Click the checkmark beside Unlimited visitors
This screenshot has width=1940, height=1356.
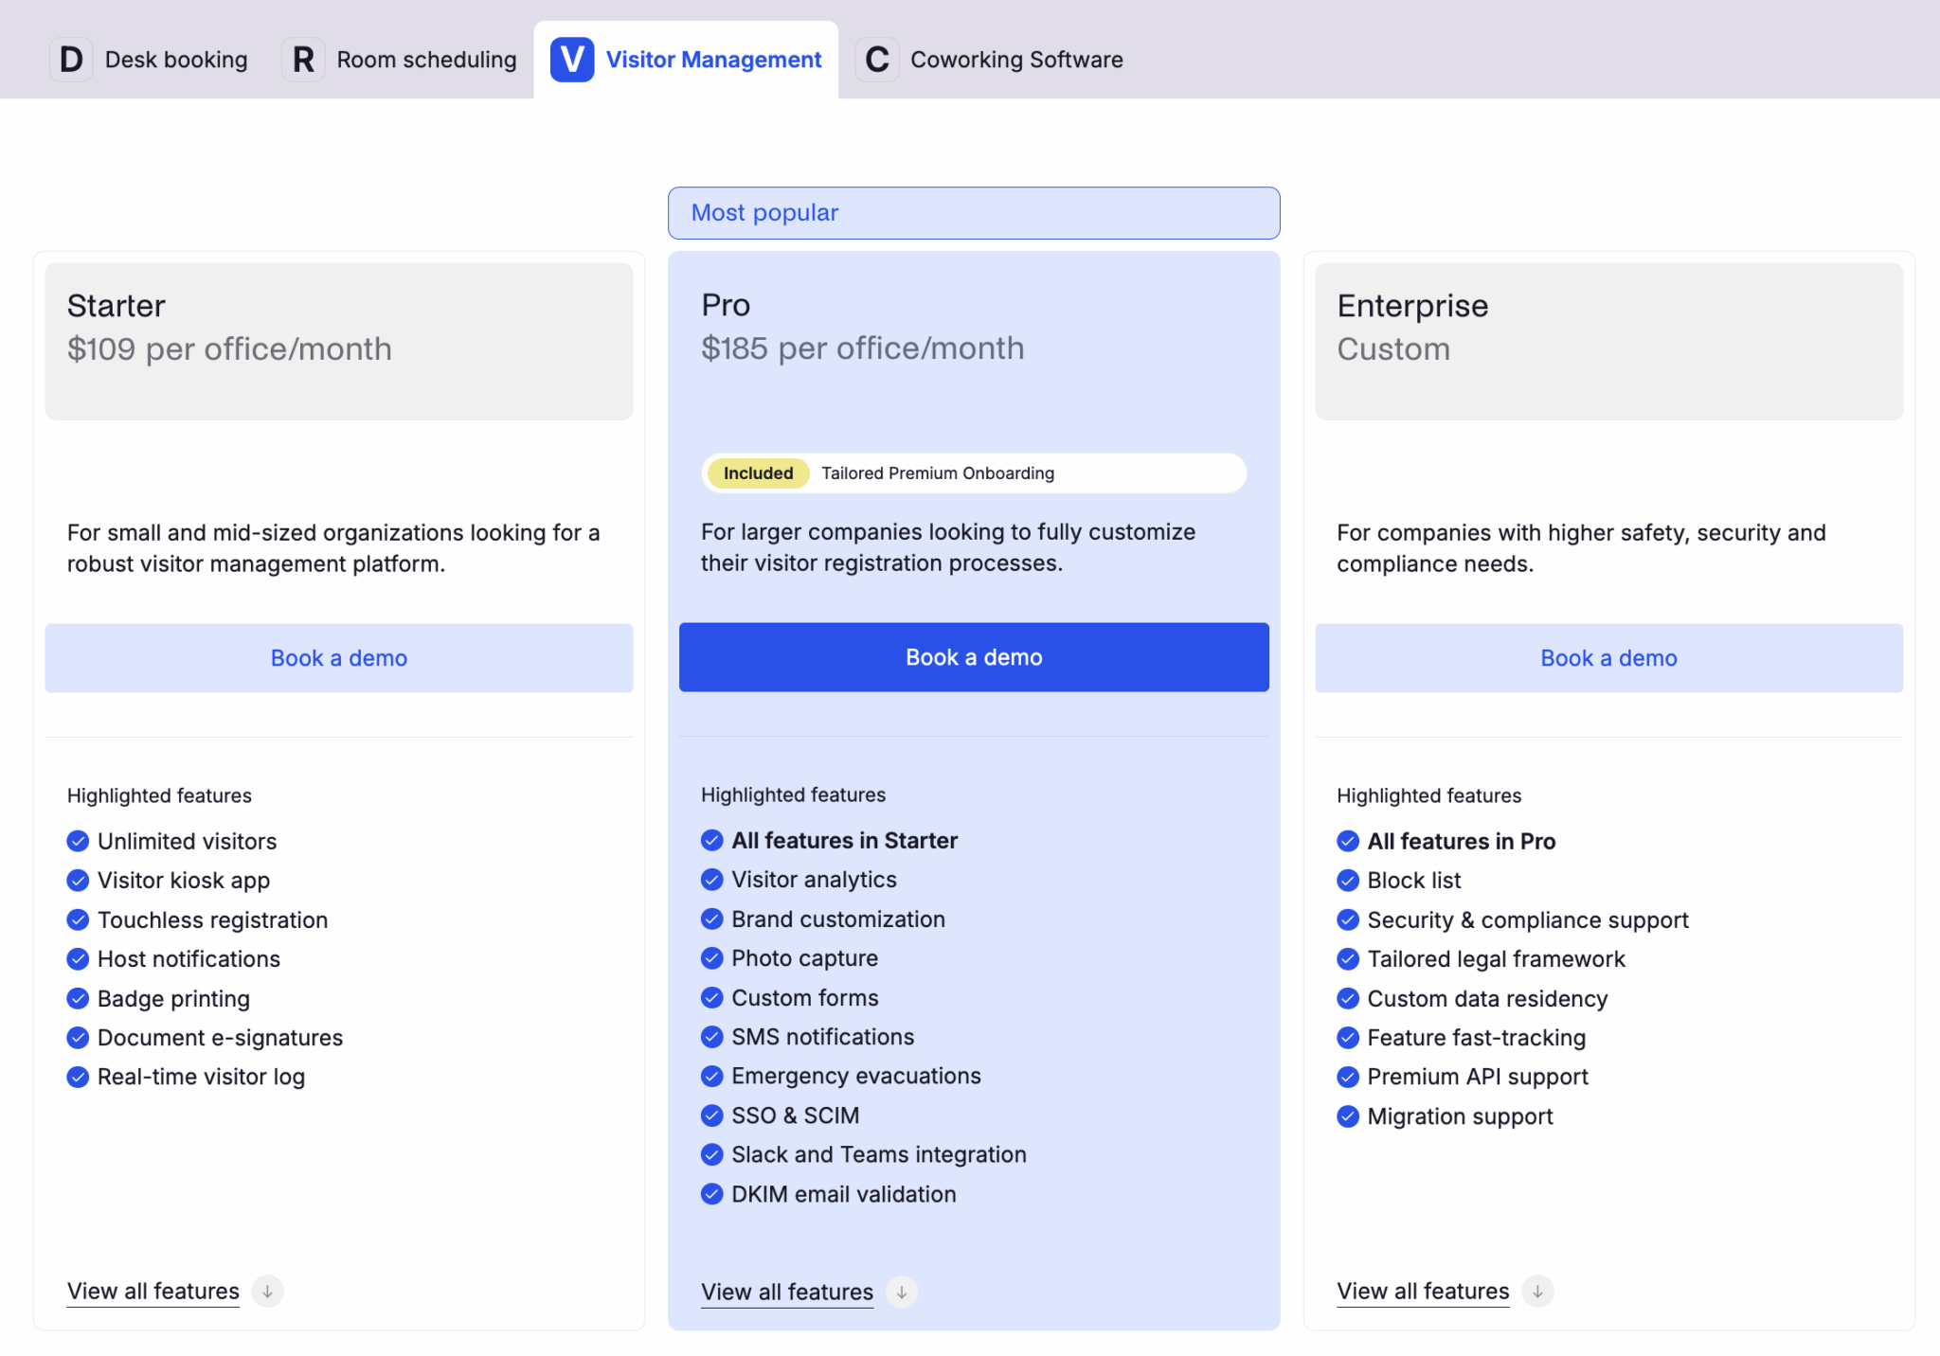point(78,841)
